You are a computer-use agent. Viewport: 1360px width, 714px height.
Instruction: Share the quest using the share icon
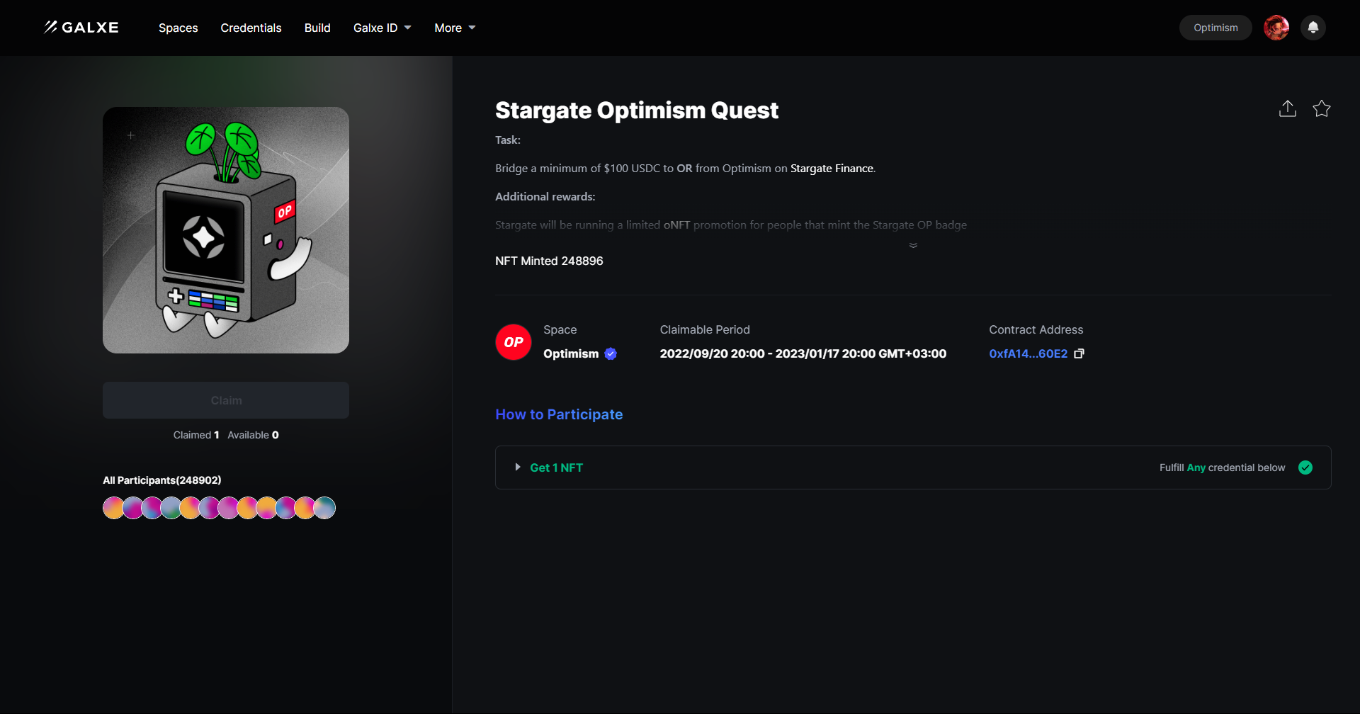(x=1288, y=108)
